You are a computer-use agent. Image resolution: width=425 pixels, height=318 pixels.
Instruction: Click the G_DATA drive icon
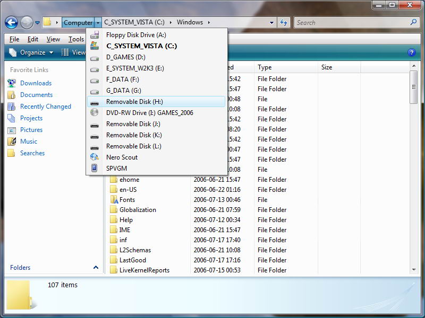click(x=95, y=92)
